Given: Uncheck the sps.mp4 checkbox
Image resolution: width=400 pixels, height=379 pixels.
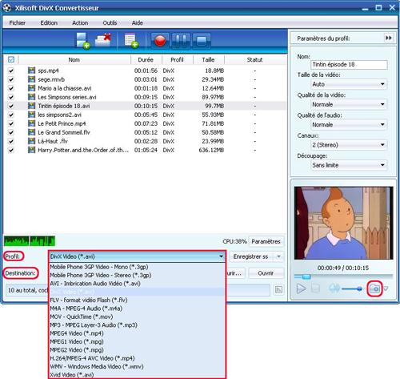Looking at the screenshot, I should 11,71.
